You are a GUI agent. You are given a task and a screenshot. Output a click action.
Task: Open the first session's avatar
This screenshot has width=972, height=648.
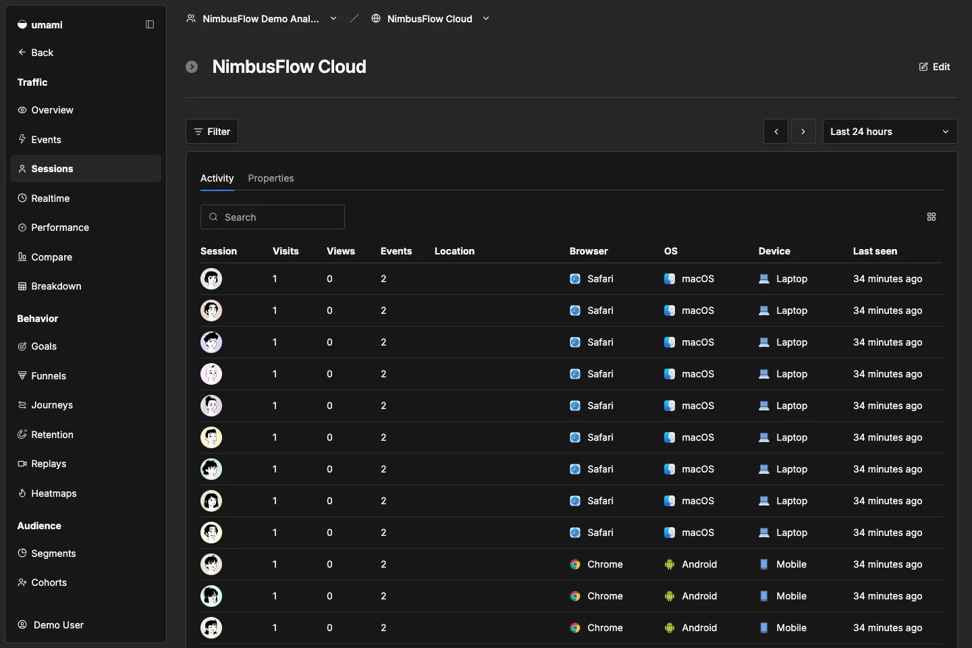(211, 279)
